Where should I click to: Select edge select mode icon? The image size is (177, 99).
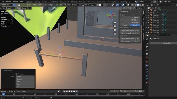pyautogui.click(x=17, y=5)
